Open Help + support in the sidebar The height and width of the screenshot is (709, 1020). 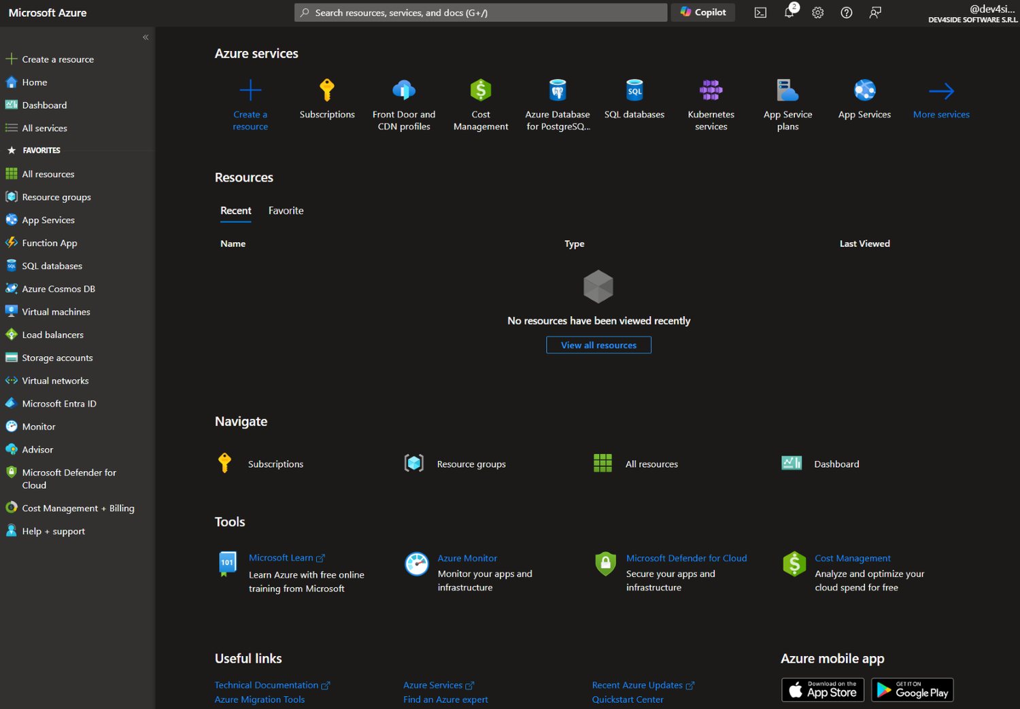[53, 532]
